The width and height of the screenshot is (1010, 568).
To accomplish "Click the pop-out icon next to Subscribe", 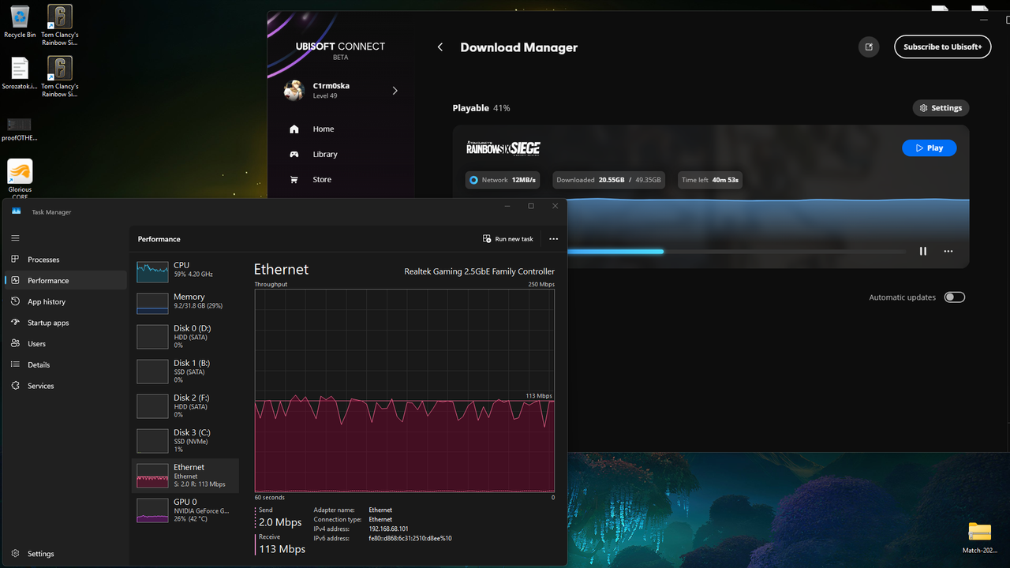I will click(869, 47).
